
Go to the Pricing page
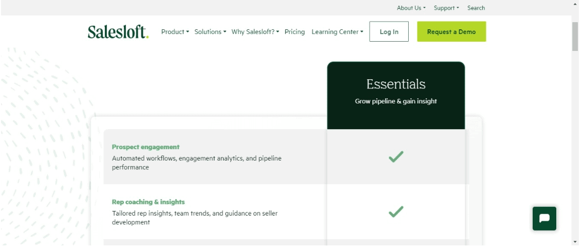295,32
